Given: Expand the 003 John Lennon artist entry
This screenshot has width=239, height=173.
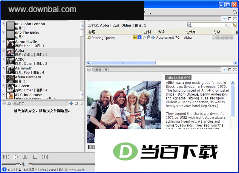Looking at the screenshot, I should click(4, 24).
